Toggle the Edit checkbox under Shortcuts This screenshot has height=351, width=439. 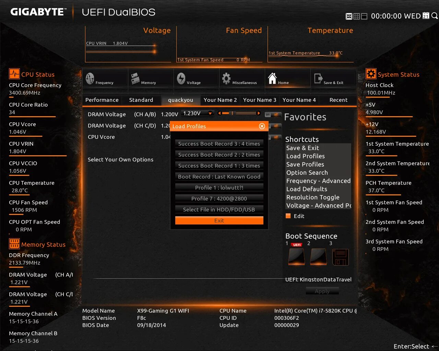[288, 216]
